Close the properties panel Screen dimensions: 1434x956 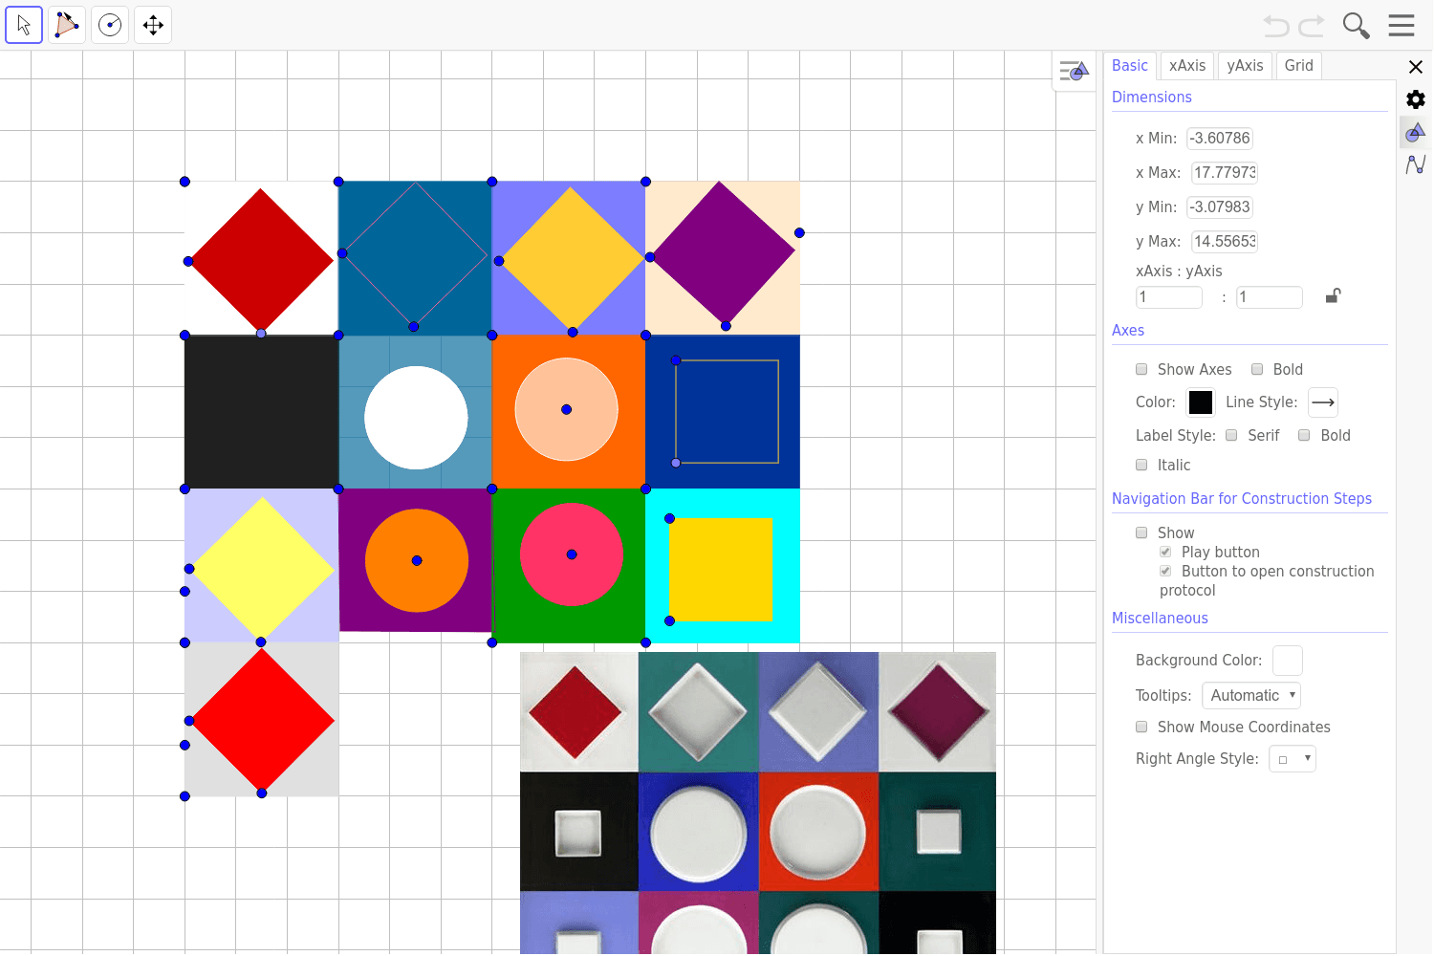coord(1416,67)
